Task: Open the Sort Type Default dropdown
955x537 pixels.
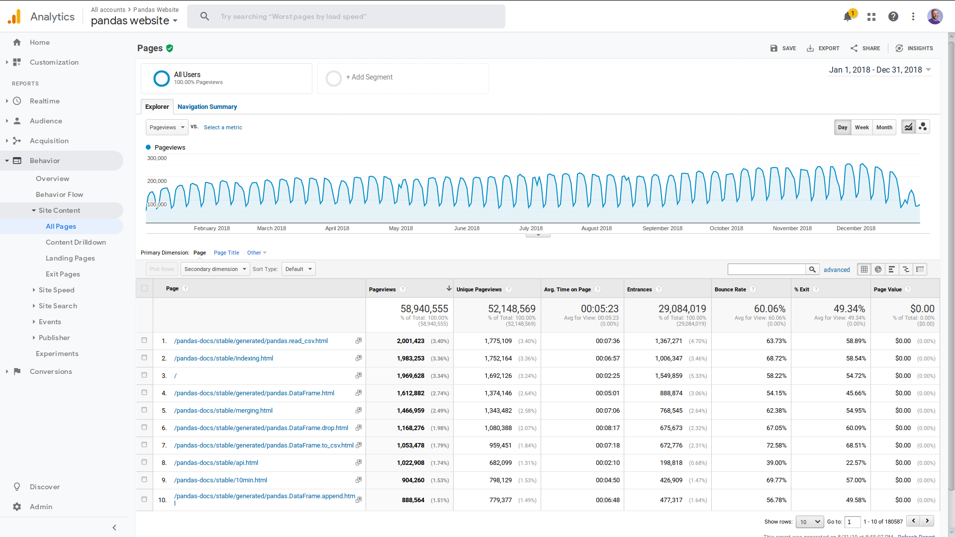Action: pyautogui.click(x=298, y=269)
